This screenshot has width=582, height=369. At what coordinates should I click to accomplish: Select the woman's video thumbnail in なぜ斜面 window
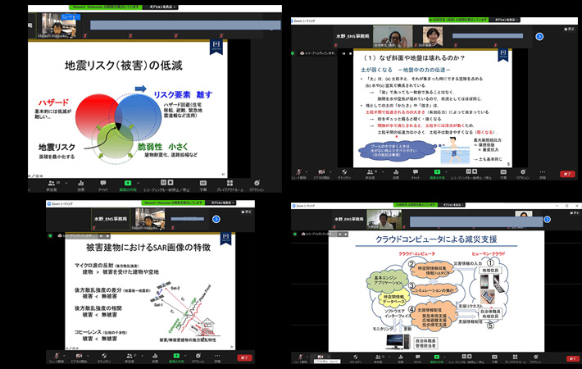(433, 36)
